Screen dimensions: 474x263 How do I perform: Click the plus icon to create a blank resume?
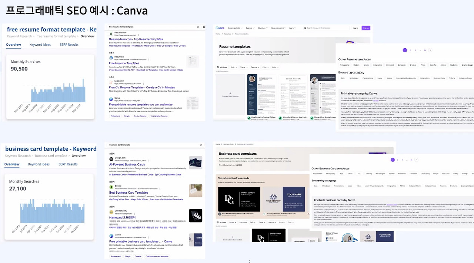tap(230, 93)
